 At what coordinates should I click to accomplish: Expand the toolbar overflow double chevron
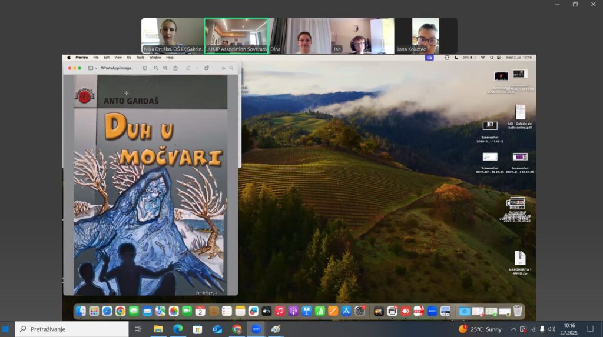(x=223, y=68)
